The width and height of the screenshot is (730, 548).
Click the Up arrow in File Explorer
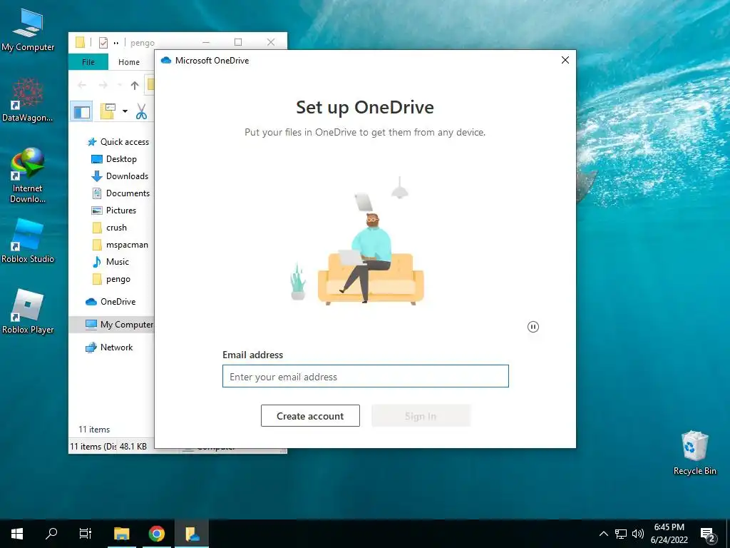135,86
